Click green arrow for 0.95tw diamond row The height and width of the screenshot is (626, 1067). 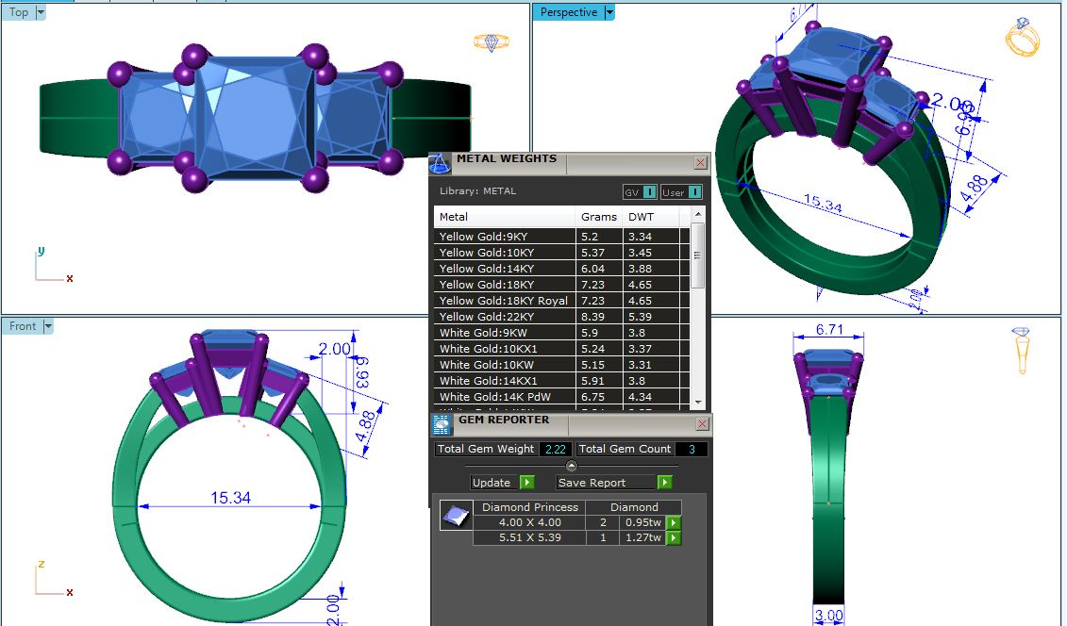tap(674, 522)
